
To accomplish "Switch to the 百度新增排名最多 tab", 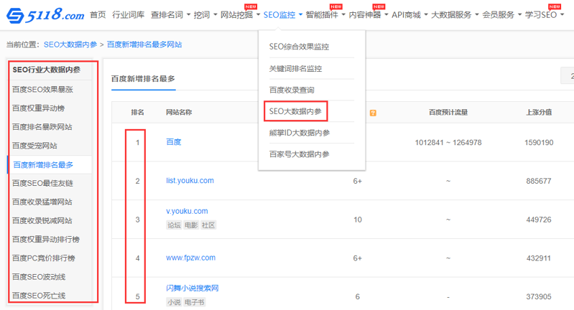I will (143, 79).
